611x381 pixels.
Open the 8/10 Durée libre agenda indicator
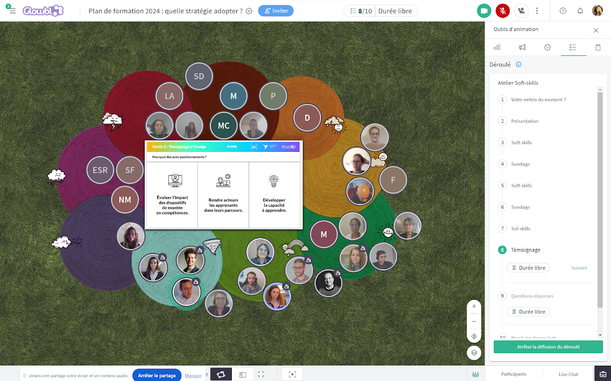pos(381,11)
